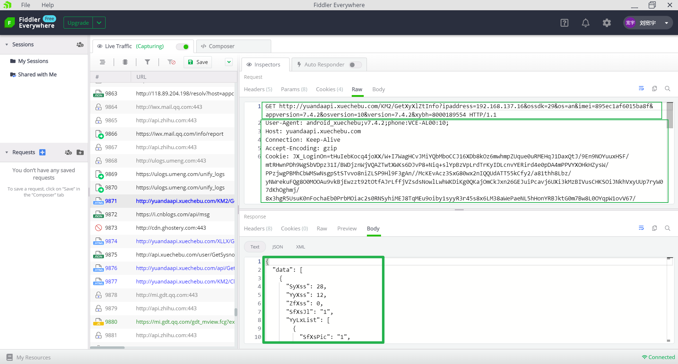
Task: Click the JSON icon of session 9872
Action: coord(98,215)
